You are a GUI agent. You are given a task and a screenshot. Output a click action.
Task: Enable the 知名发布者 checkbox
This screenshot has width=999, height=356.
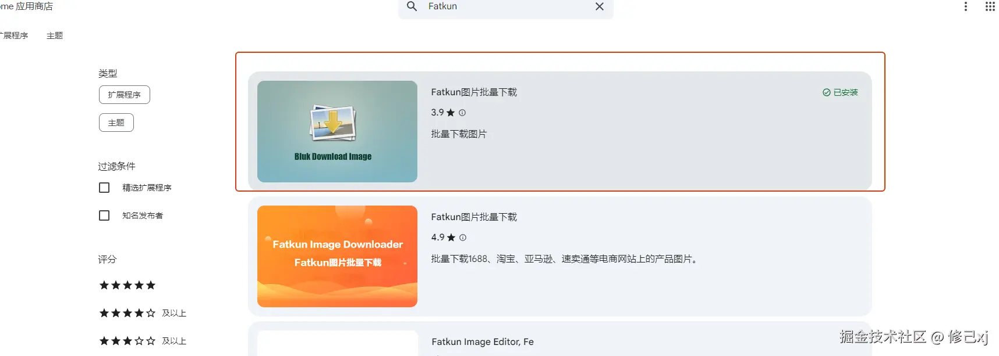click(x=104, y=215)
